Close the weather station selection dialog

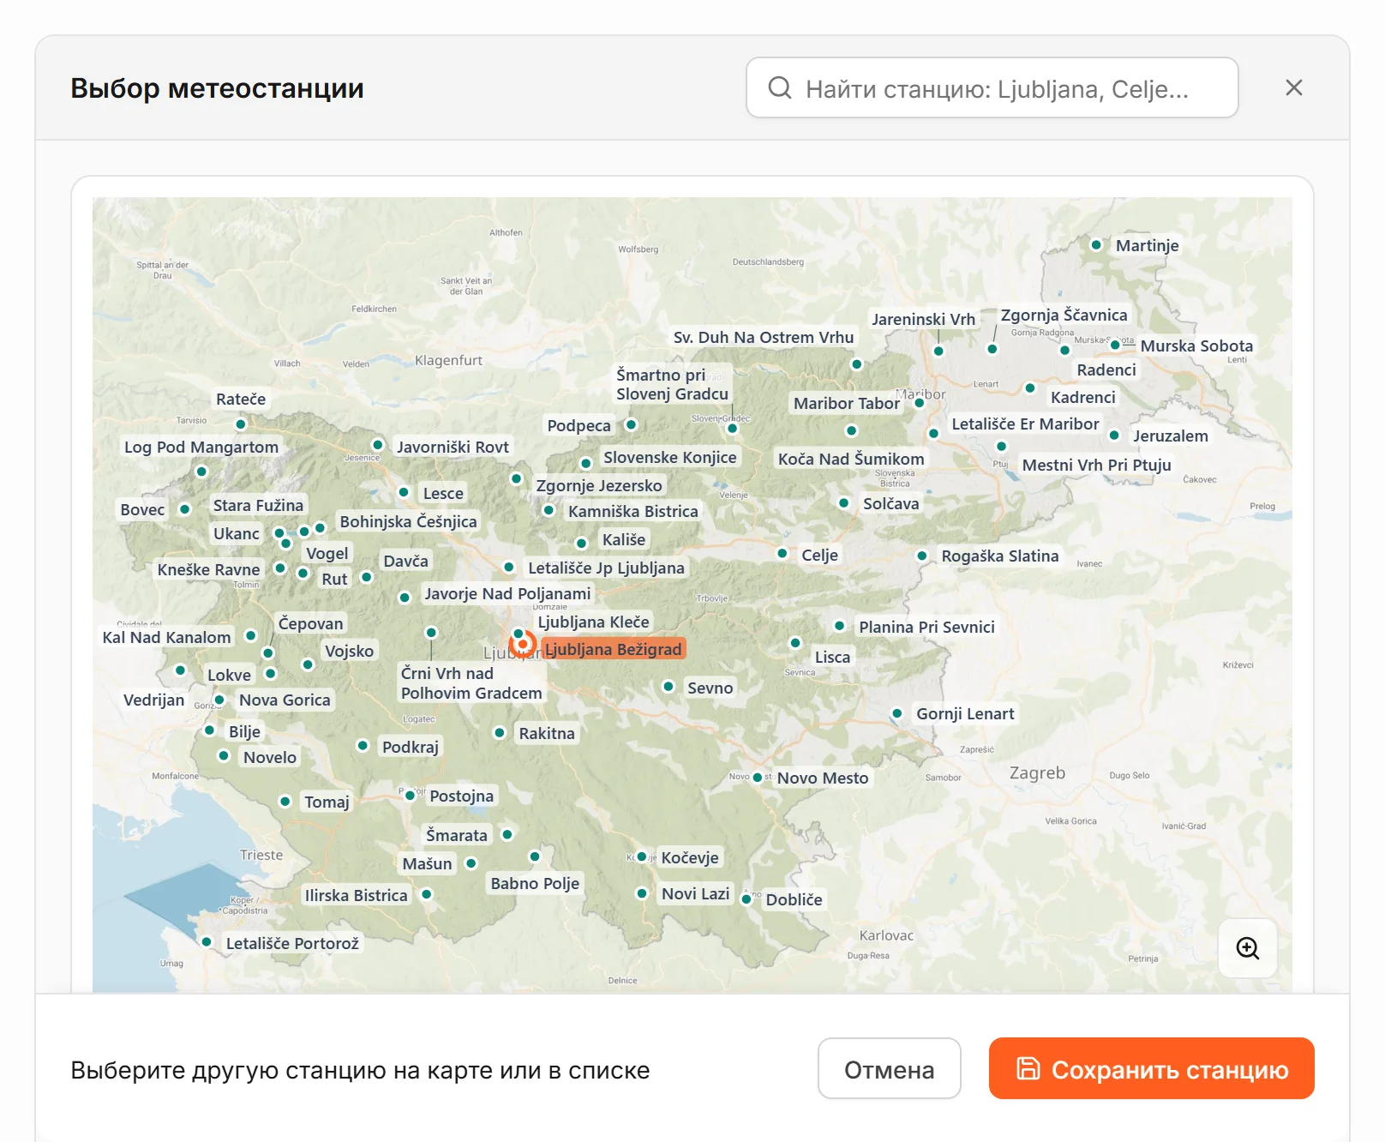pyautogui.click(x=1294, y=87)
